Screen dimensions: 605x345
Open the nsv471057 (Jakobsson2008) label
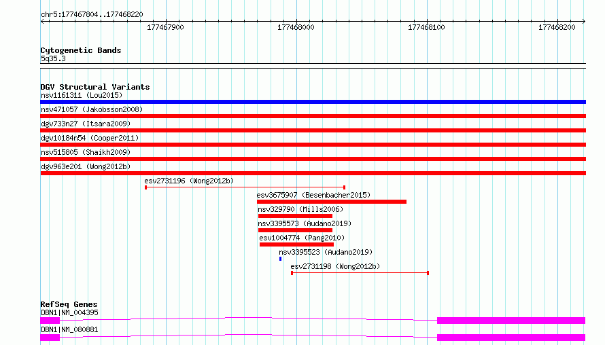pyautogui.click(x=92, y=109)
